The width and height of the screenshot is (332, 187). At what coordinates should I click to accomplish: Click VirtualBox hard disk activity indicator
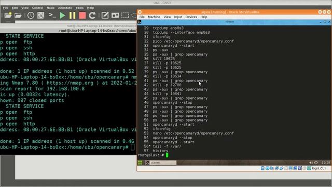262,168
